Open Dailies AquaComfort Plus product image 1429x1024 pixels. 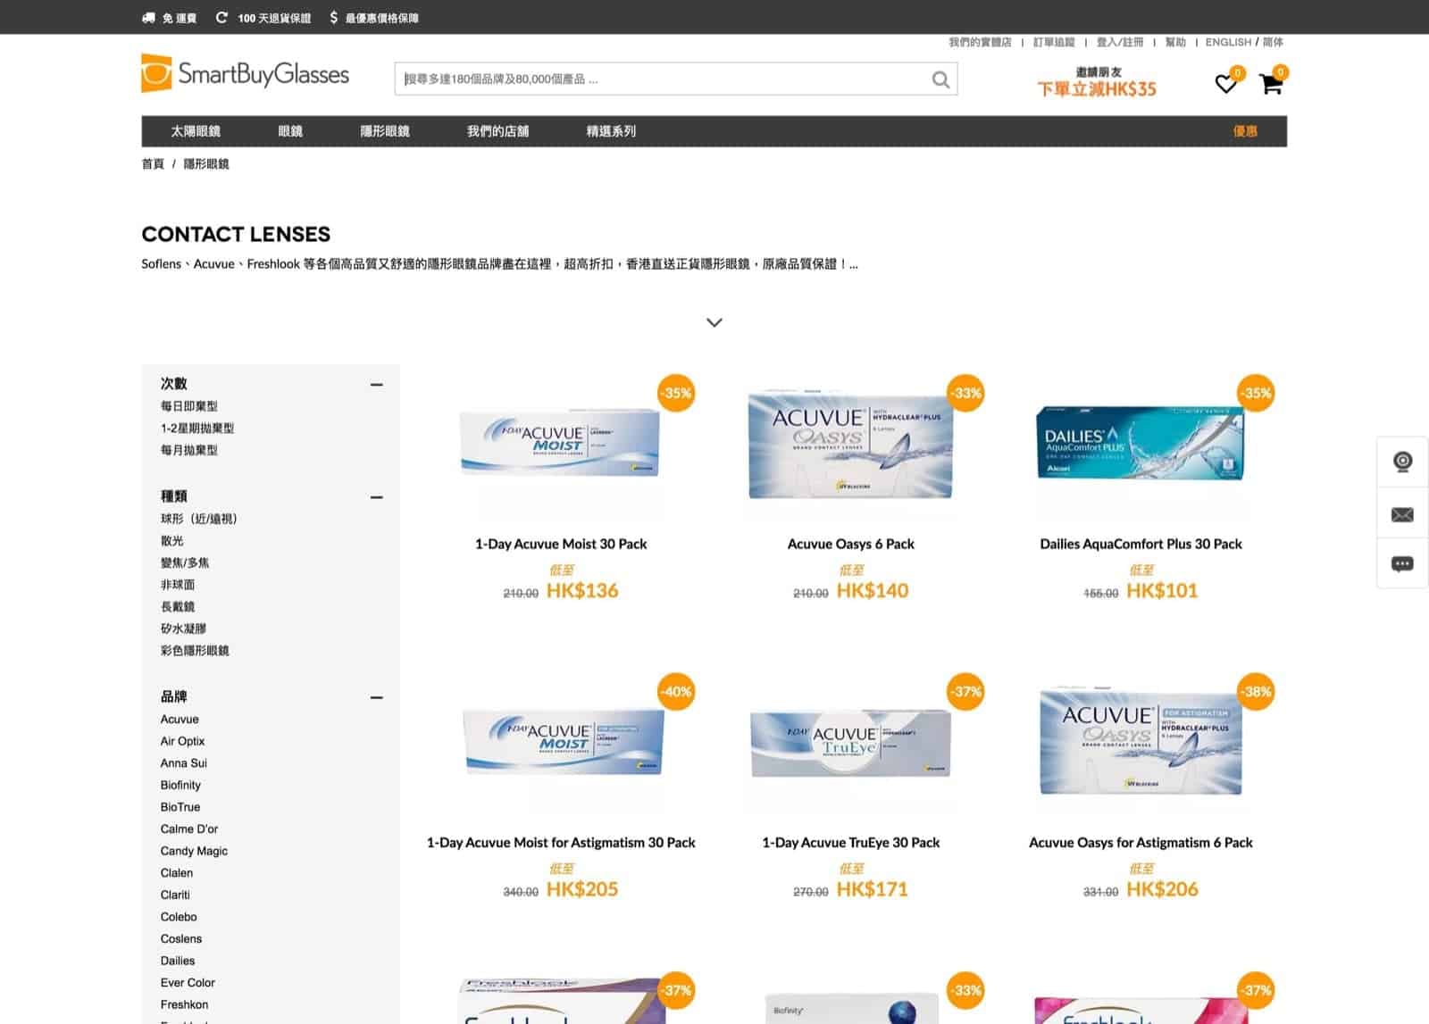click(1141, 443)
